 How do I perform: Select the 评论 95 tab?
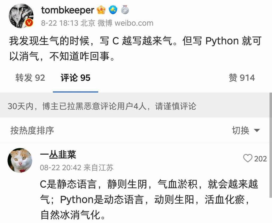tap(75, 78)
